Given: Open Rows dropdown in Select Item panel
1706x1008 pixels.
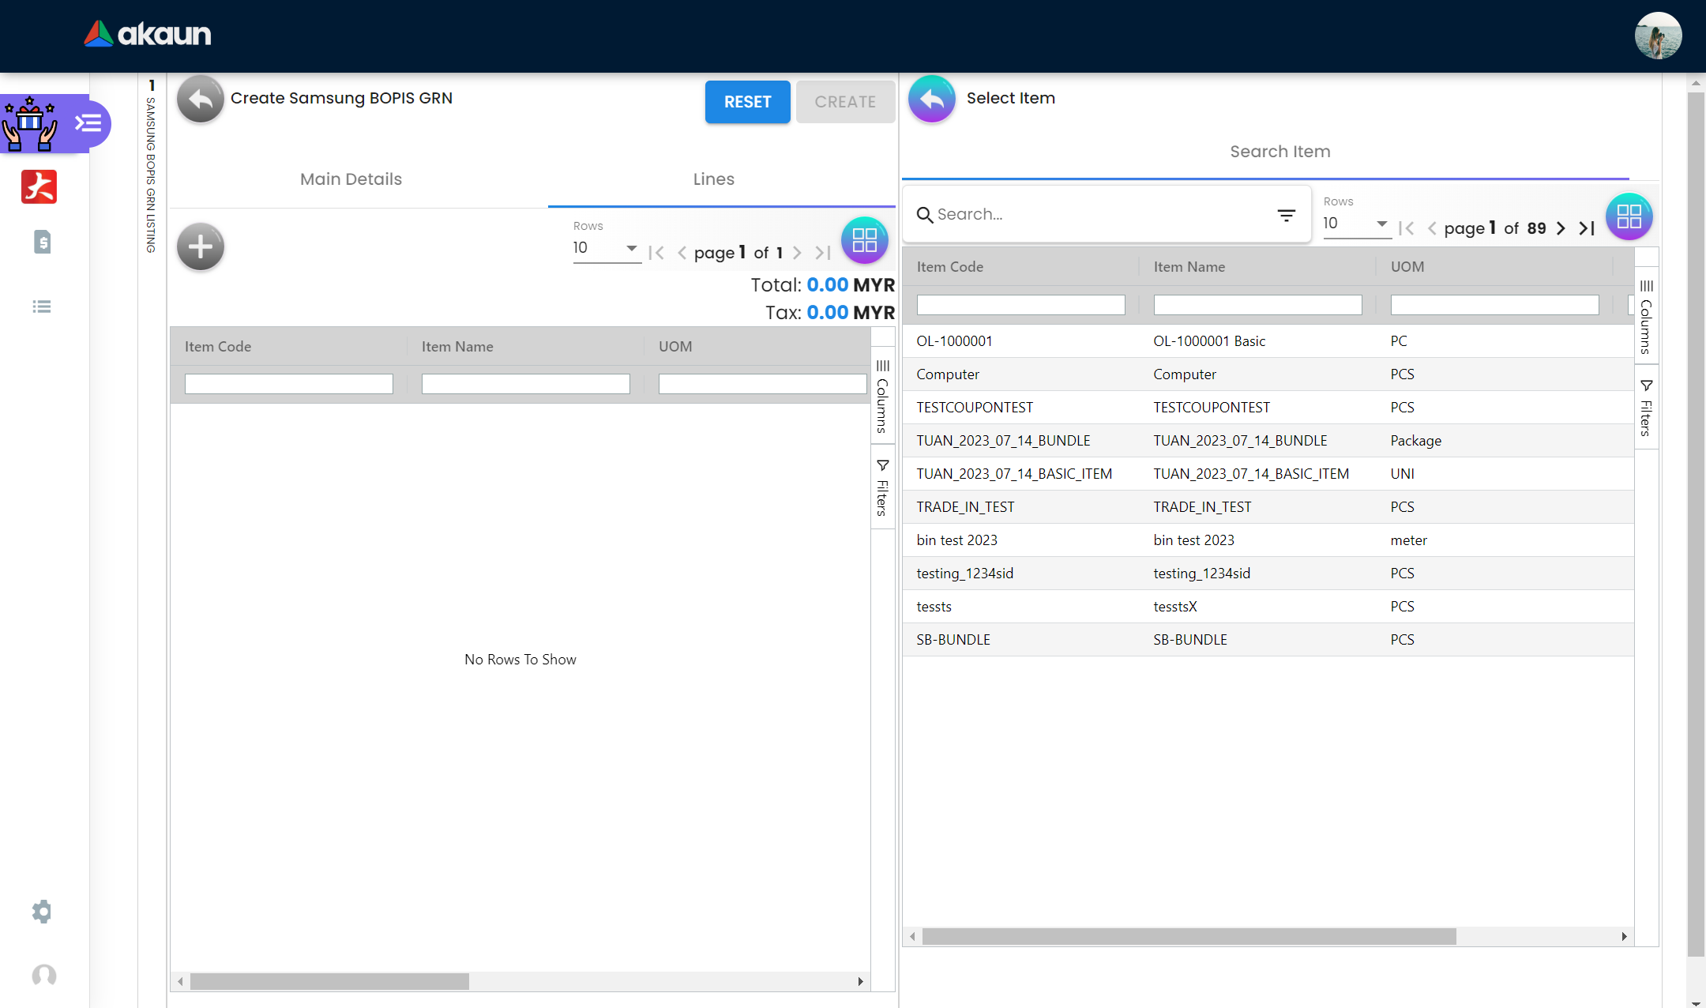Looking at the screenshot, I should coord(1356,224).
